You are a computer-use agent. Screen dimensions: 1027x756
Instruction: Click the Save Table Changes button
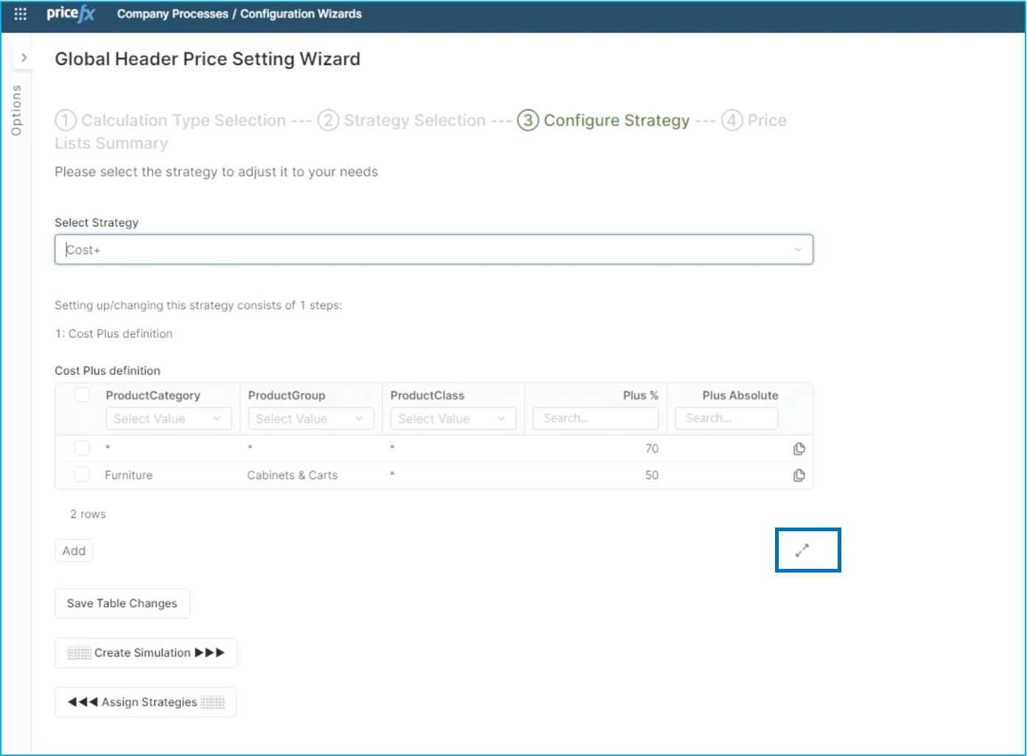(122, 603)
